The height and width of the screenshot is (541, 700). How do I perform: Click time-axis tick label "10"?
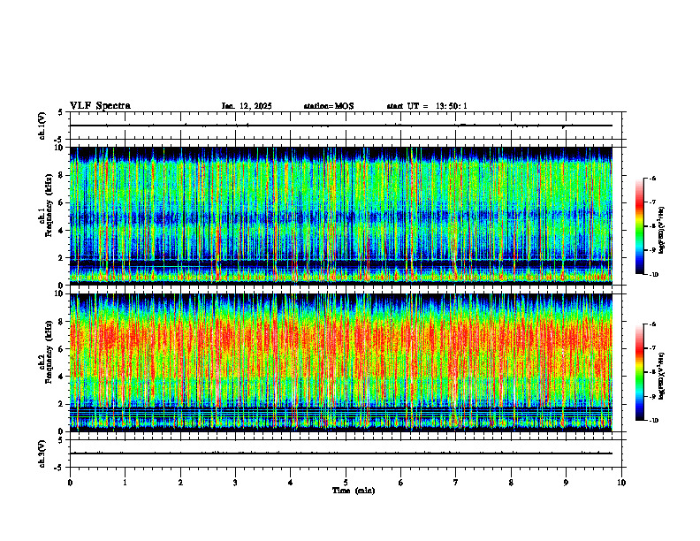(621, 483)
